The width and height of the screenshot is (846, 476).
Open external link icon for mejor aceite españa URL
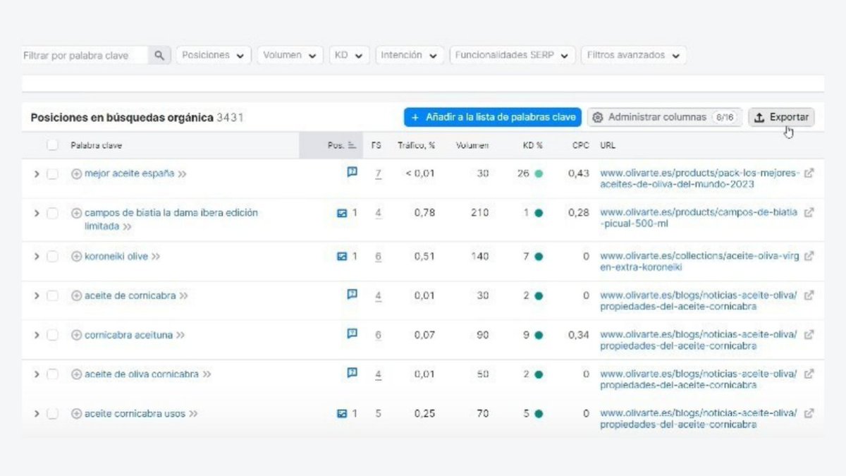click(x=809, y=173)
